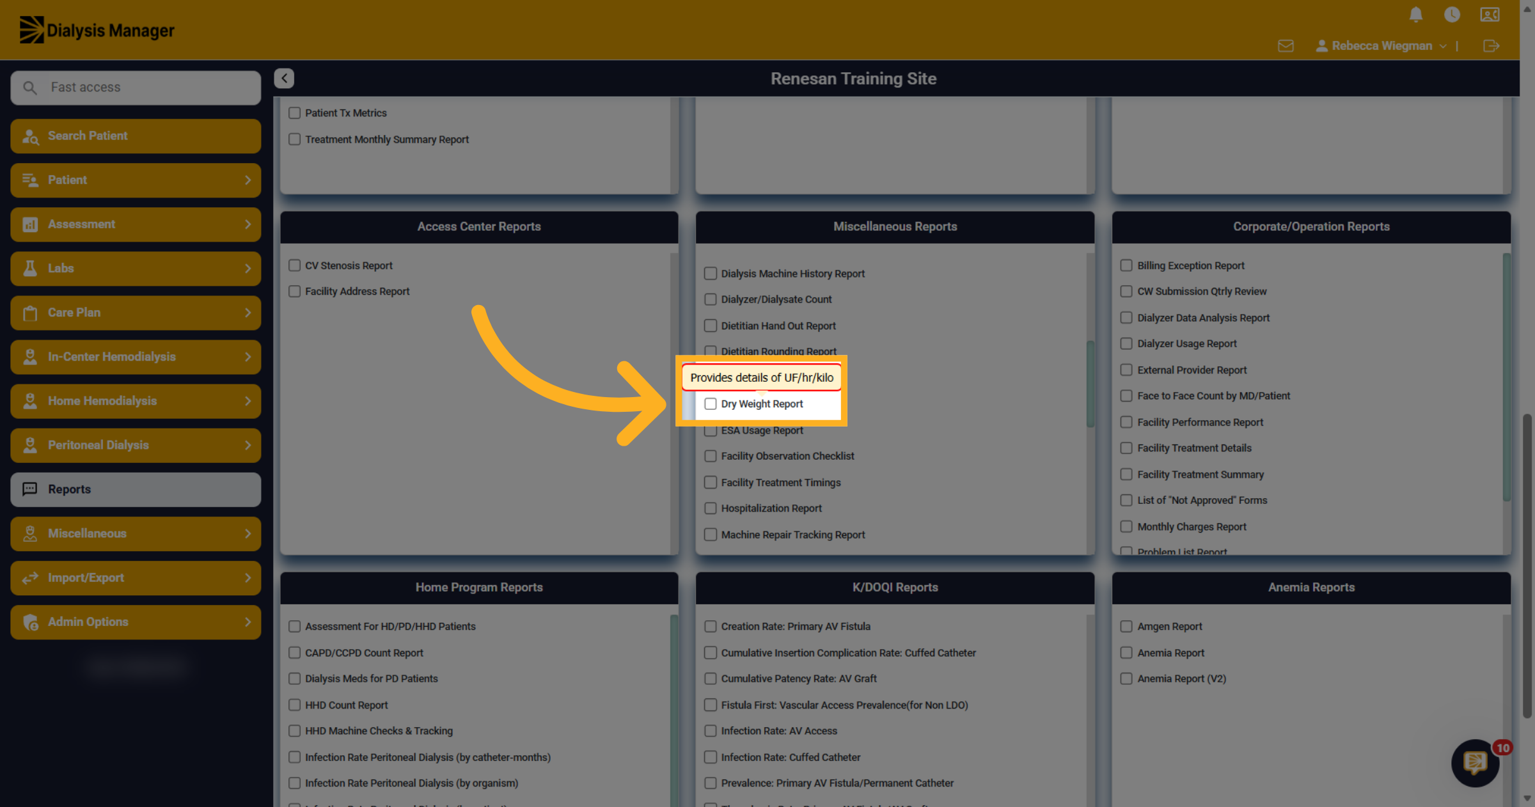This screenshot has width=1535, height=807.
Task: Open the Assessment menu item
Action: click(136, 224)
